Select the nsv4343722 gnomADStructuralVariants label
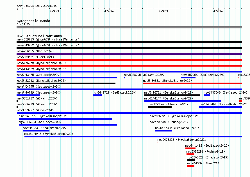 point(48,45)
